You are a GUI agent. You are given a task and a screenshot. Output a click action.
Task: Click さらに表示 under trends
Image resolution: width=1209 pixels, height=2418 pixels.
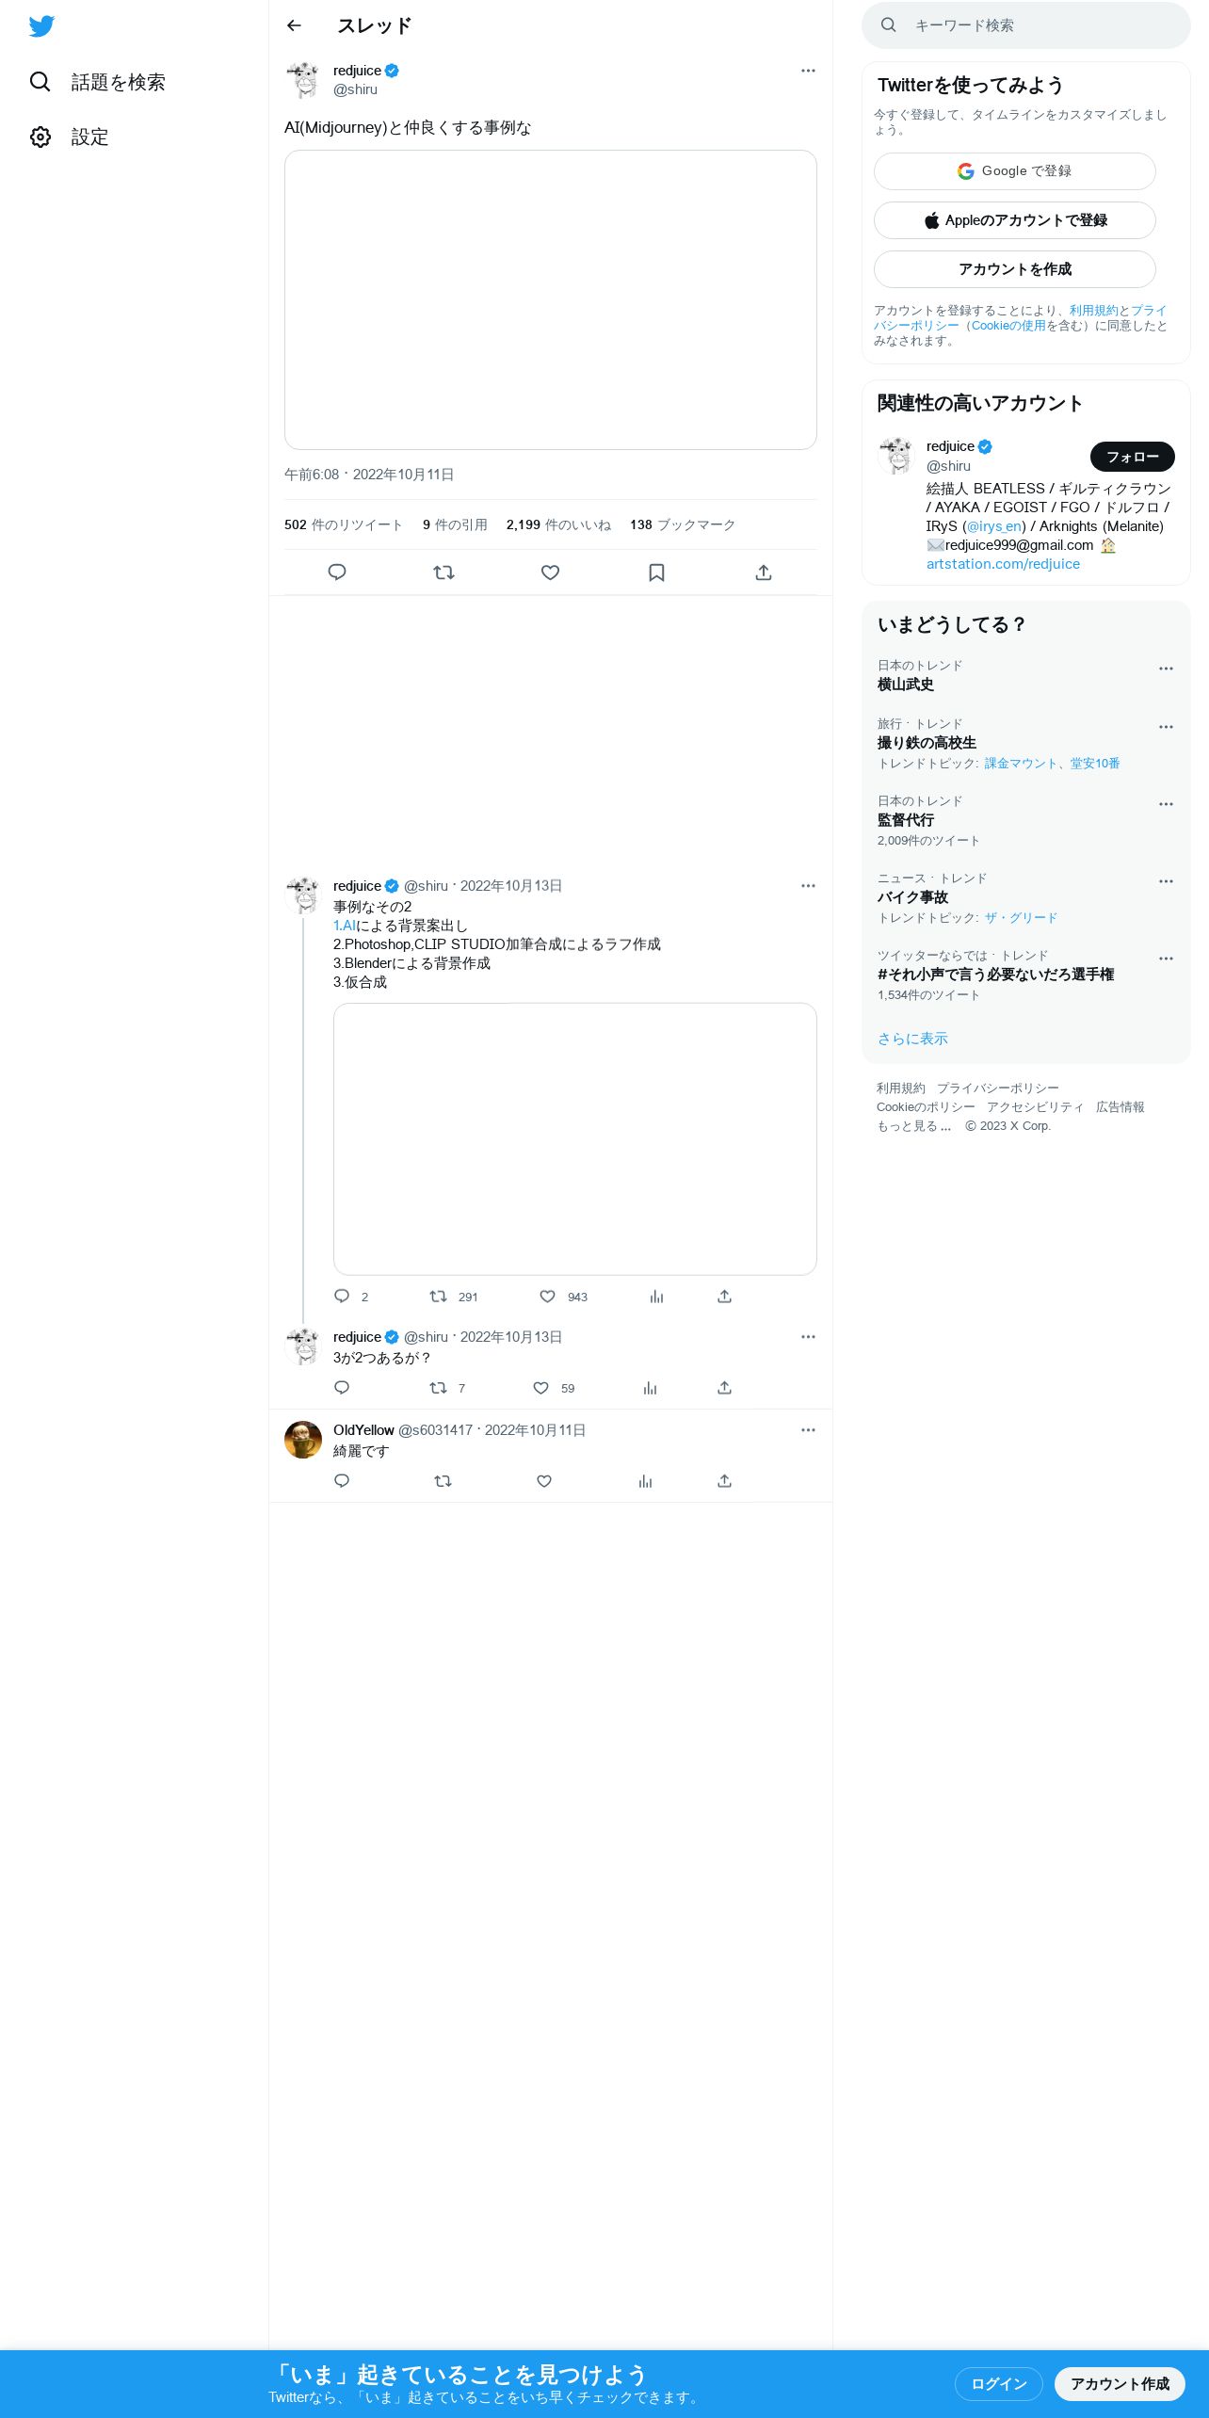click(912, 1039)
